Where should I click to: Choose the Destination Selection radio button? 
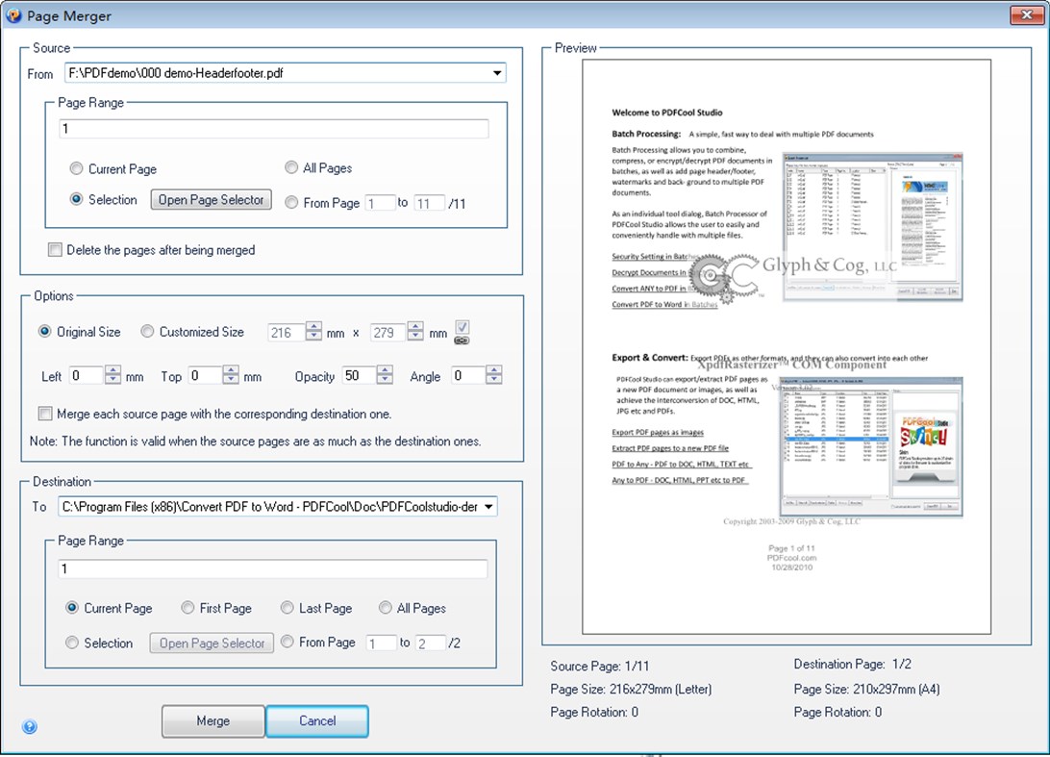click(72, 643)
